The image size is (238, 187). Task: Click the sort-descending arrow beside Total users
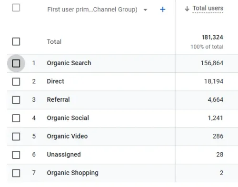click(x=187, y=9)
